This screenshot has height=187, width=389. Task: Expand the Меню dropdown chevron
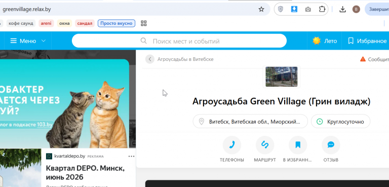point(44,41)
